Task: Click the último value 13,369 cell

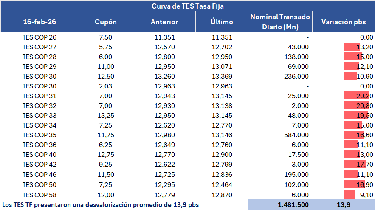Action: point(222,77)
